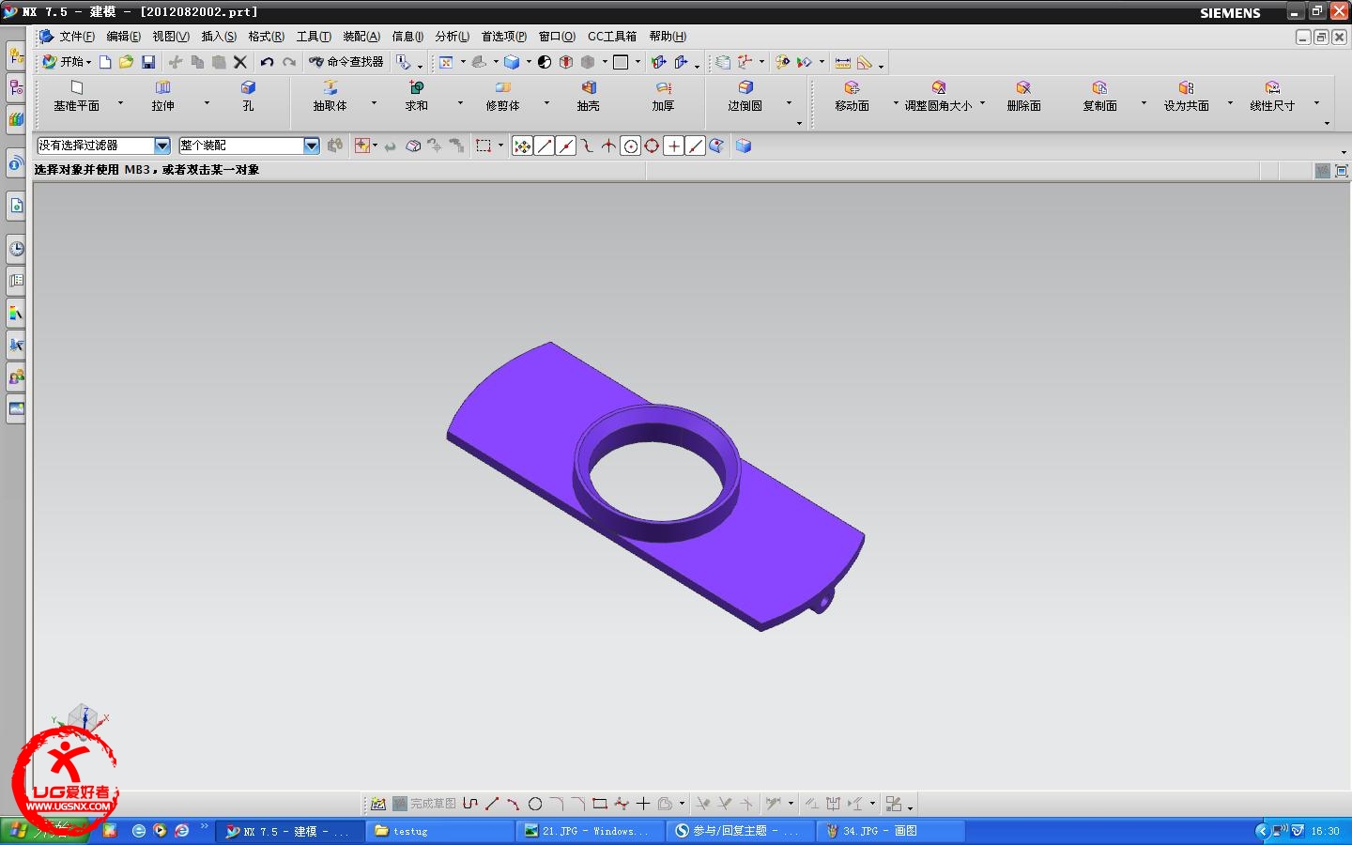This screenshot has height=845, width=1352.
Task: Click the NX 7.5 建模 taskbar button
Action: [289, 831]
